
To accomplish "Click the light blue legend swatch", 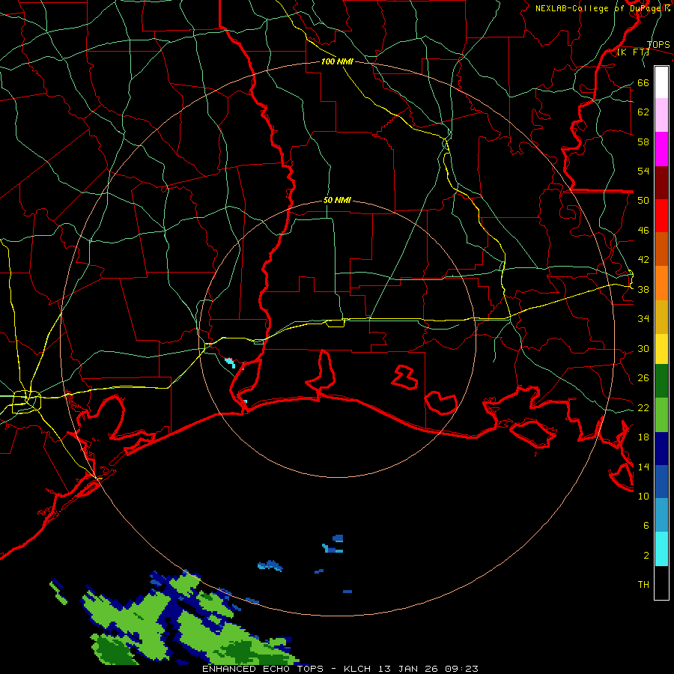I will click(x=661, y=515).
